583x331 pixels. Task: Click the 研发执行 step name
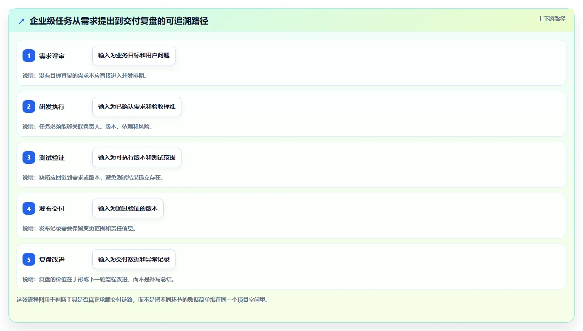tap(52, 107)
